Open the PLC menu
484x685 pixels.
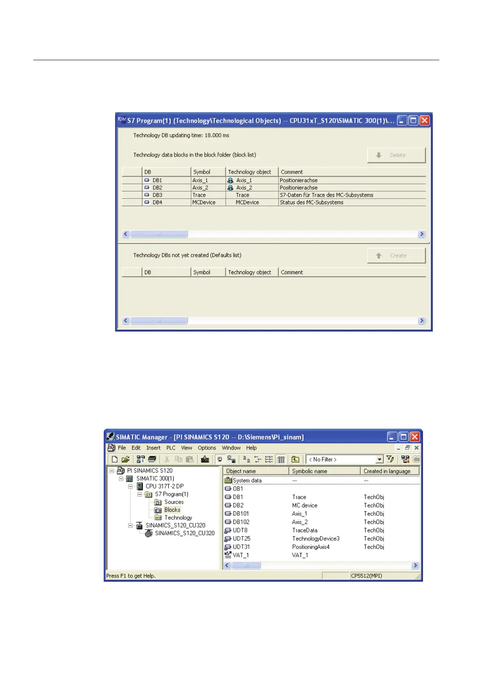[171, 448]
